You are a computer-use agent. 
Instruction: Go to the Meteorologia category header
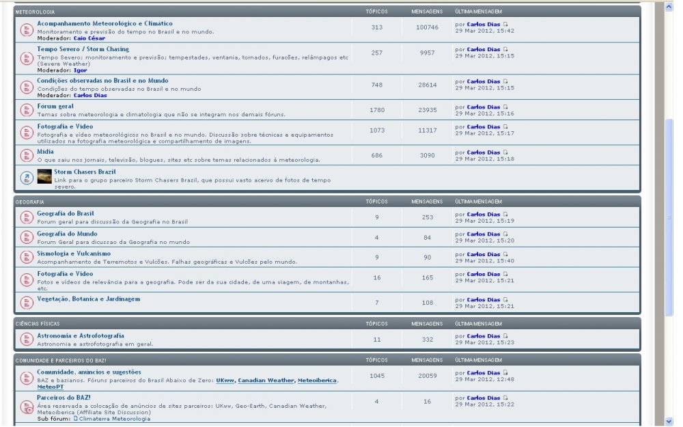(x=36, y=12)
